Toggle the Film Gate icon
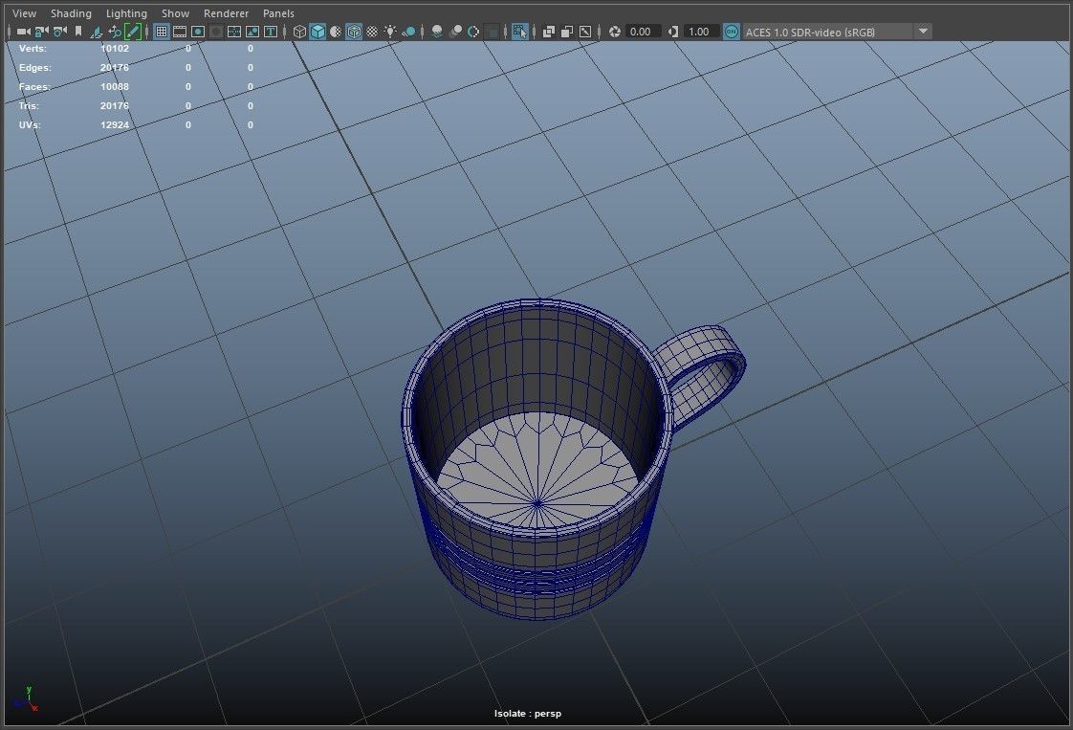This screenshot has width=1073, height=730. (179, 32)
